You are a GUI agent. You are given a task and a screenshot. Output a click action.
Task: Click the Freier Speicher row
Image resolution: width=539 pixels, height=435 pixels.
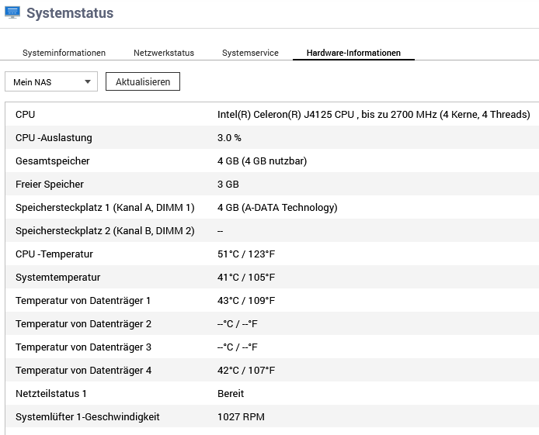272,185
